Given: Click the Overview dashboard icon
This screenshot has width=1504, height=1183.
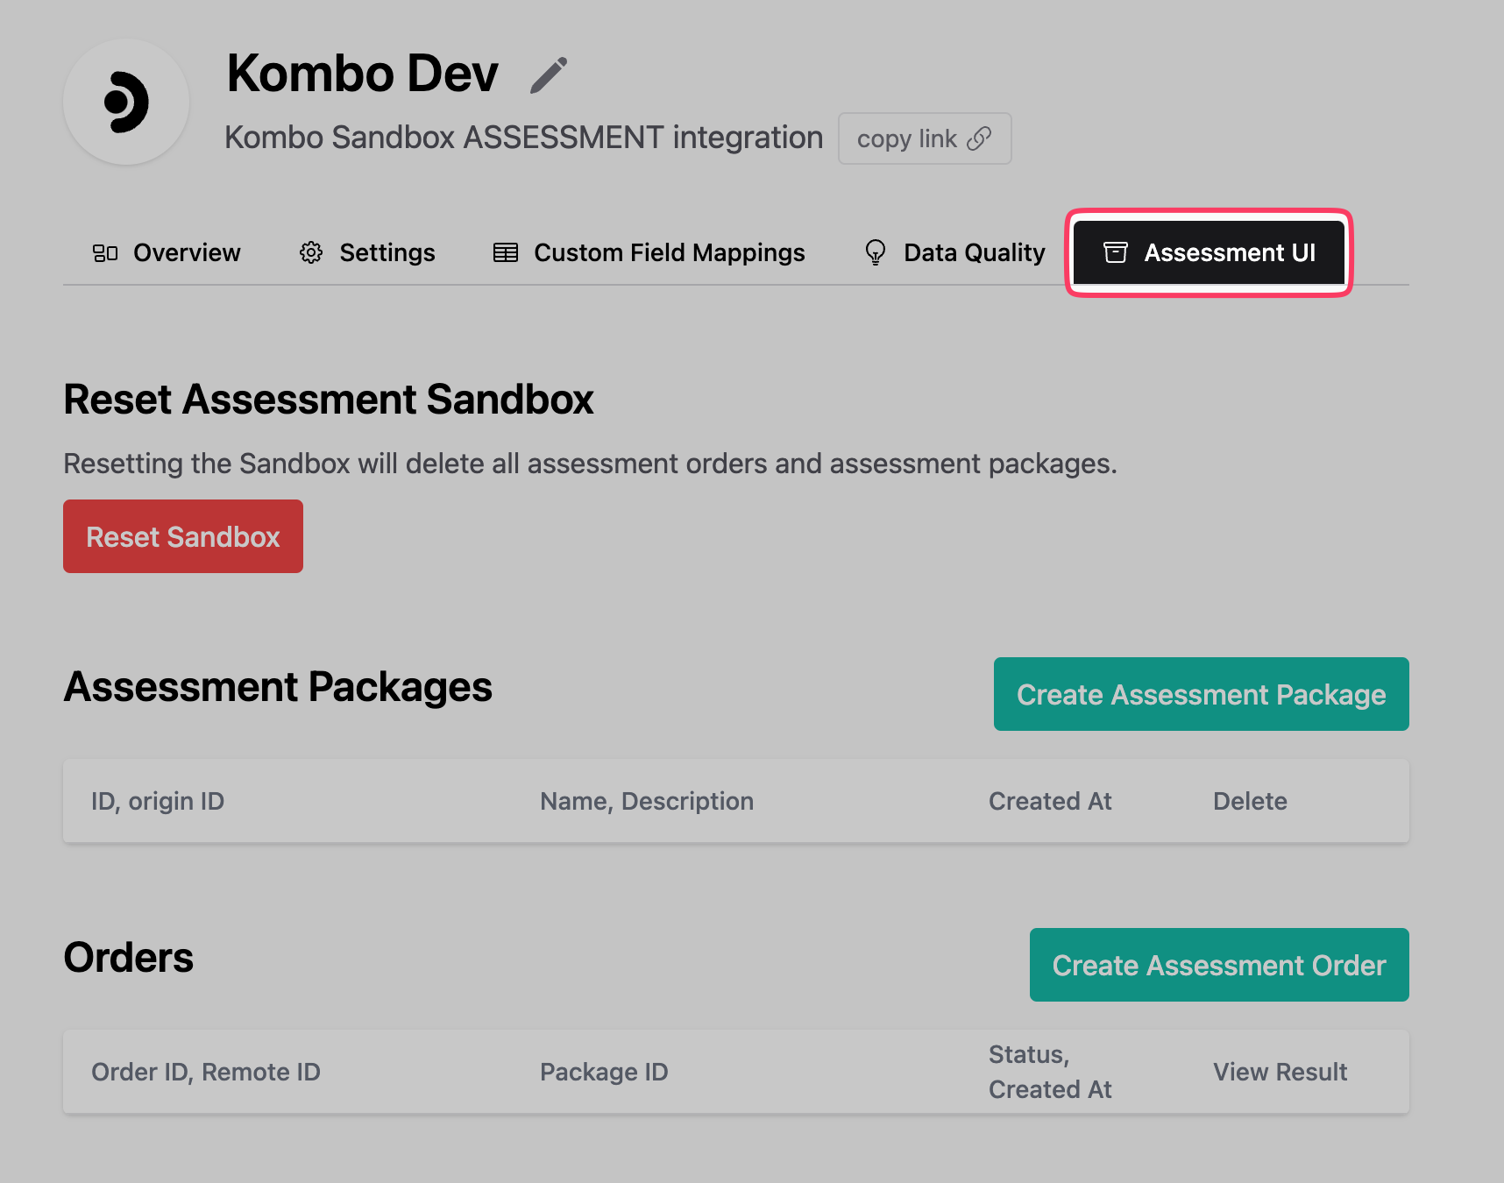Looking at the screenshot, I should point(105,253).
